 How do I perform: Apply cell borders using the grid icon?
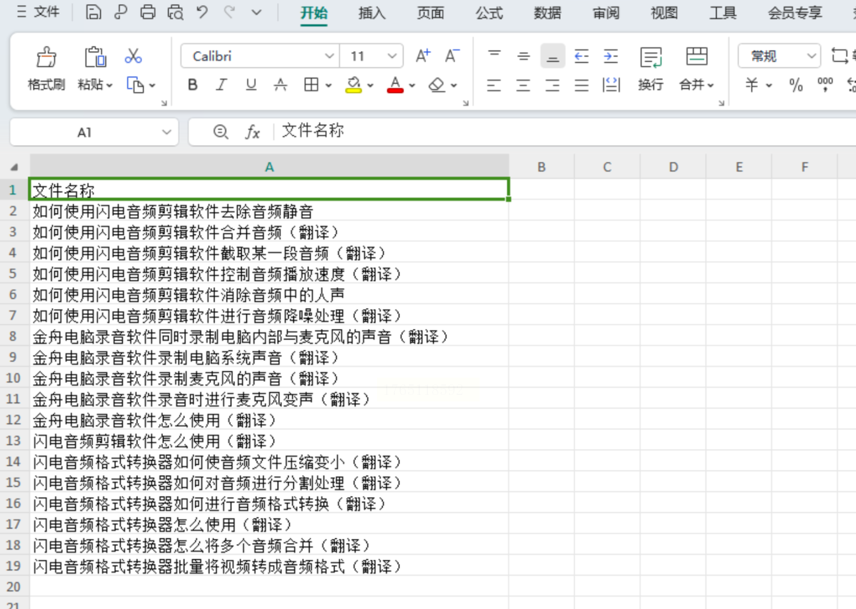[311, 85]
